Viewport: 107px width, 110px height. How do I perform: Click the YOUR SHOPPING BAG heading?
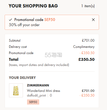click(x=33, y=6)
